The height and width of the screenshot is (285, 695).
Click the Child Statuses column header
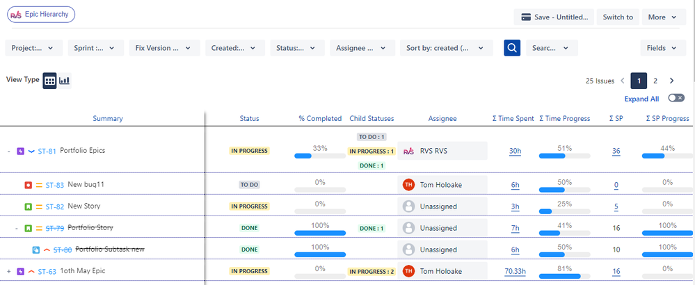pos(372,119)
